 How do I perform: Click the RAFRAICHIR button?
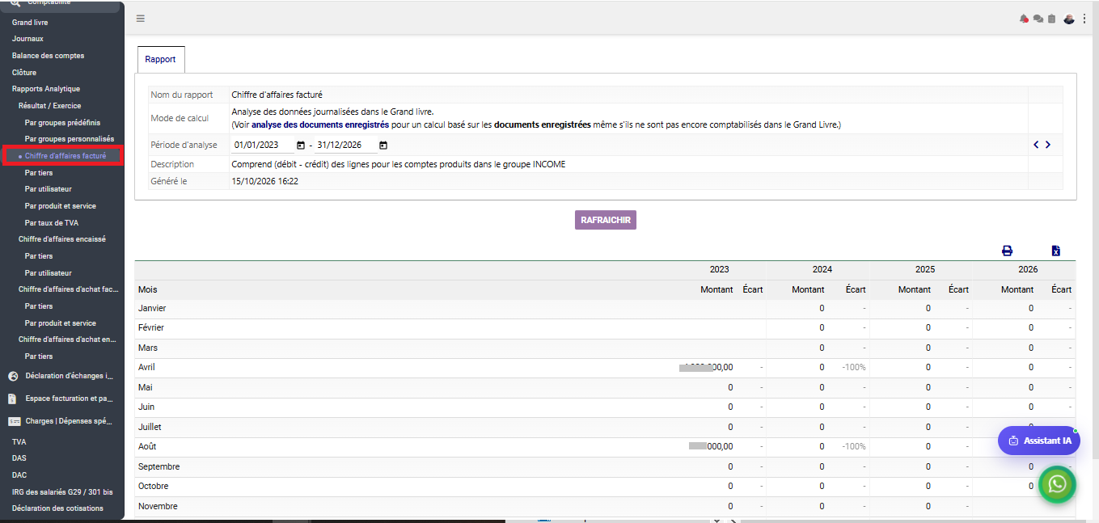point(606,220)
